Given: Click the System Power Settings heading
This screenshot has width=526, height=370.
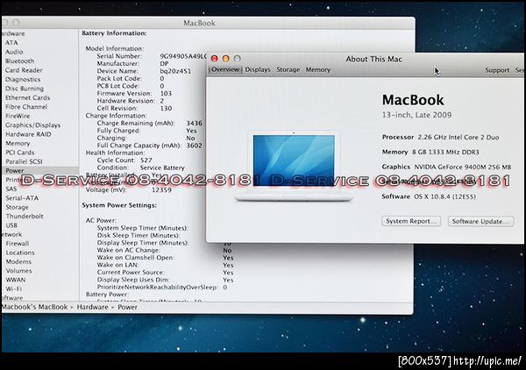Looking at the screenshot, I should coord(119,205).
